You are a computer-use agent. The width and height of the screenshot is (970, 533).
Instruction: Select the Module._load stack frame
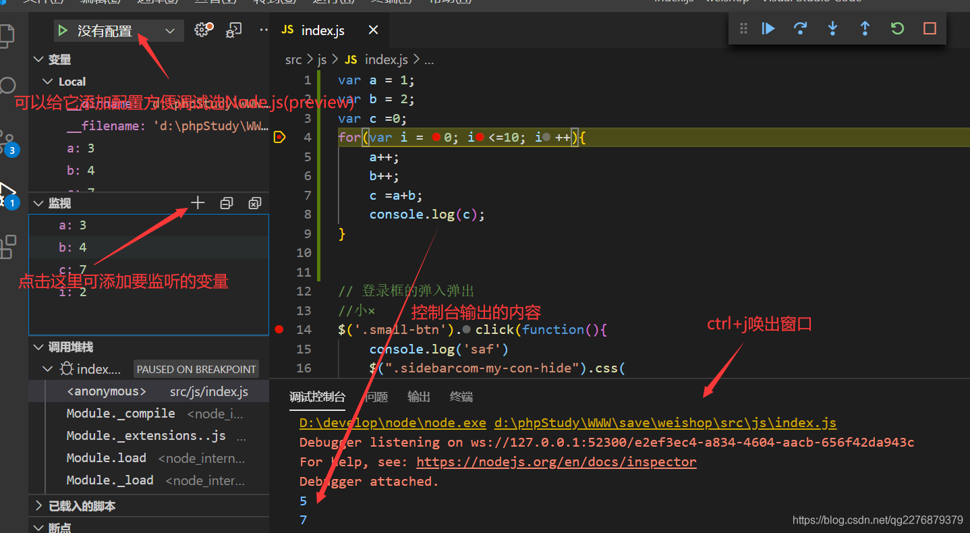[148, 480]
